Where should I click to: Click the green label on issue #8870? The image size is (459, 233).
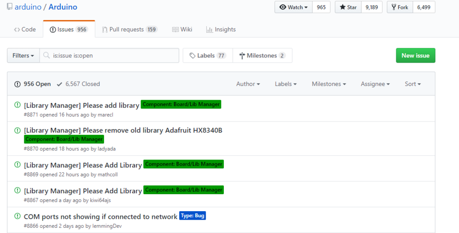[64, 139]
